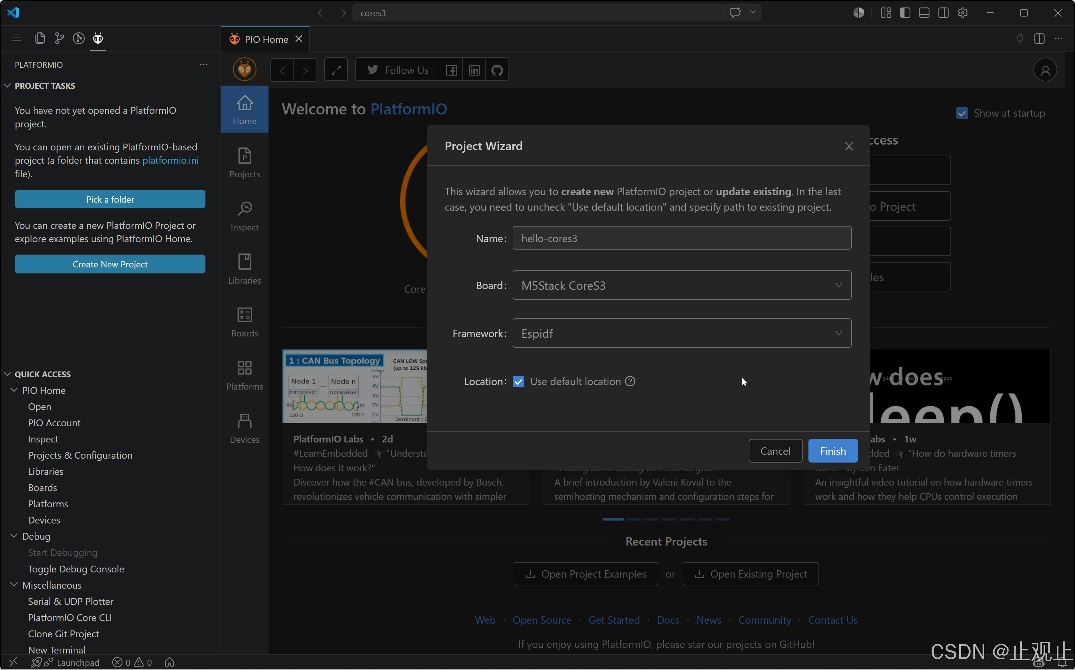Open the PIO account profile icon

1045,70
